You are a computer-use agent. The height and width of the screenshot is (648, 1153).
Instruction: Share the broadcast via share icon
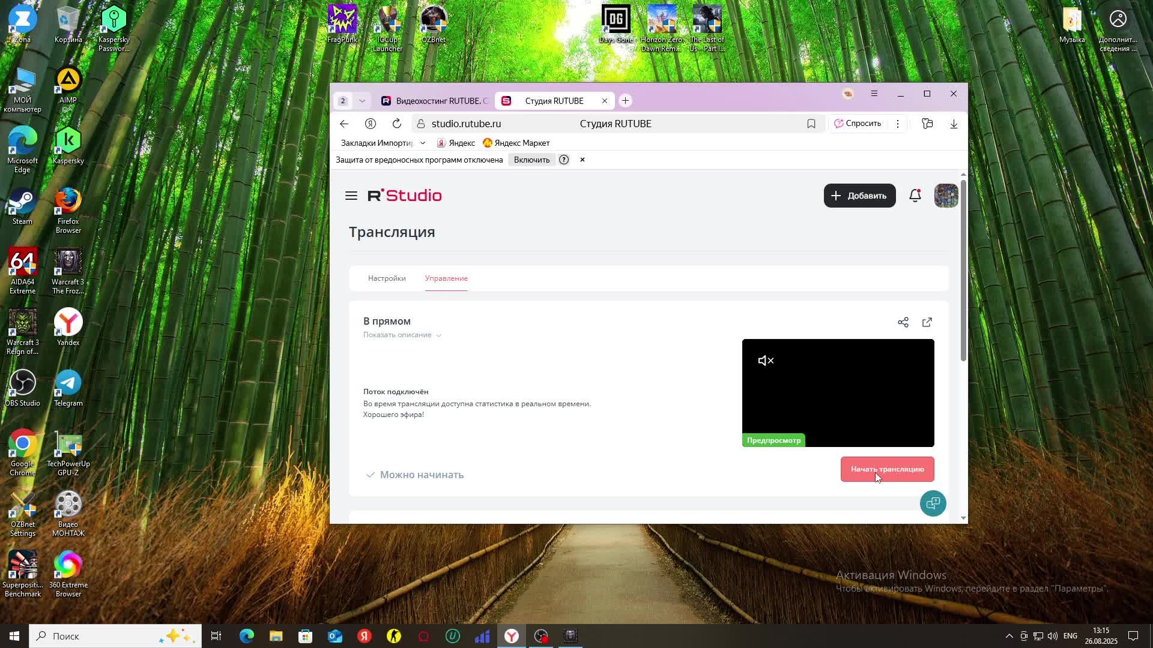(903, 322)
